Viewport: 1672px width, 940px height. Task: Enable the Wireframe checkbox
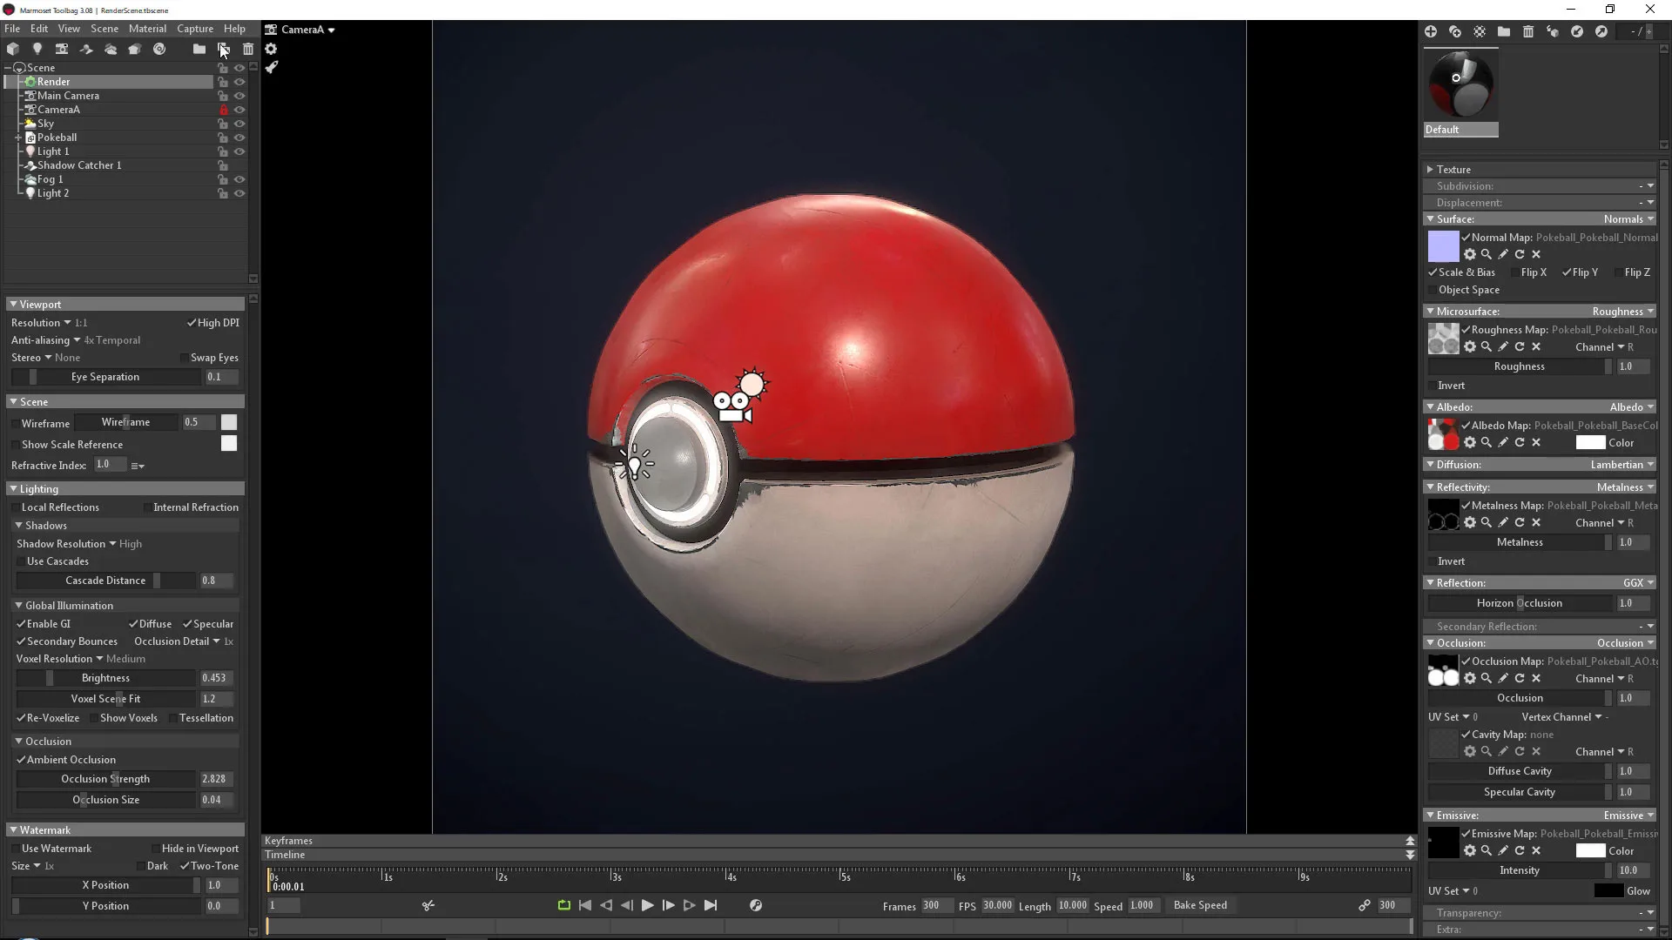[16, 424]
